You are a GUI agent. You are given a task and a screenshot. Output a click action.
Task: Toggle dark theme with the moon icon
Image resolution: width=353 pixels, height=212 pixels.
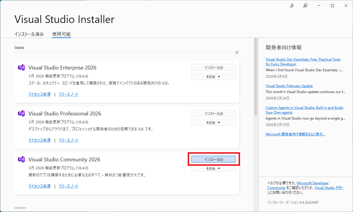292,6
